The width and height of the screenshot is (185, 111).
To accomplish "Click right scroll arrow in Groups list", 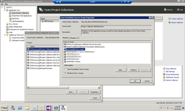I will coord(99,88).
